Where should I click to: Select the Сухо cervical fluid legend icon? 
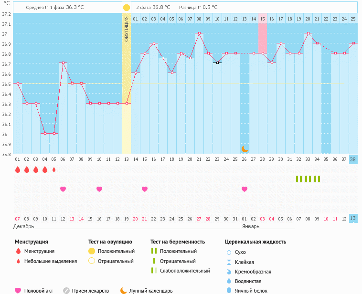click(228, 252)
